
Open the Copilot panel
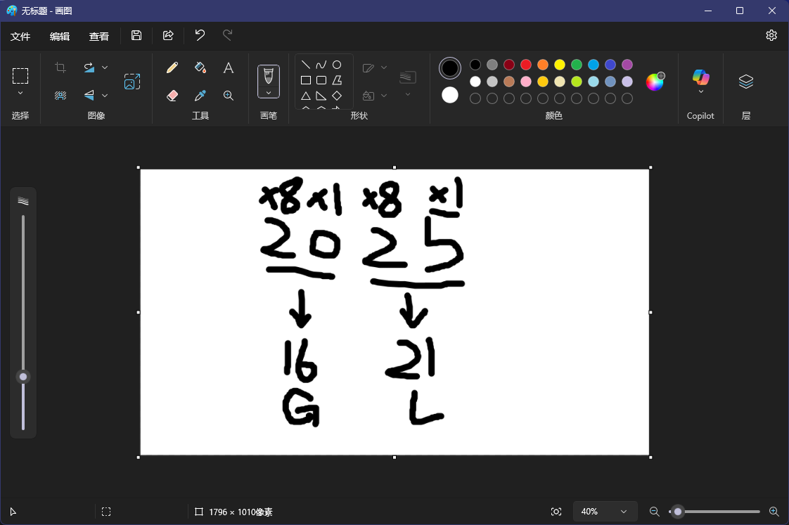tap(700, 77)
